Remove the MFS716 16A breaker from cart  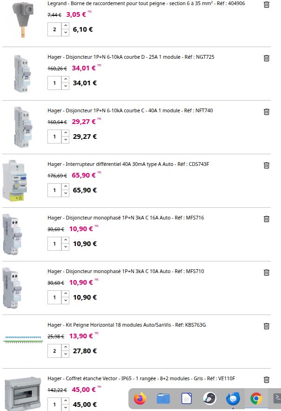pyautogui.click(x=267, y=219)
